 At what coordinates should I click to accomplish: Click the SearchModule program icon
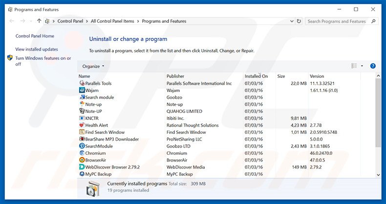(x=82, y=146)
